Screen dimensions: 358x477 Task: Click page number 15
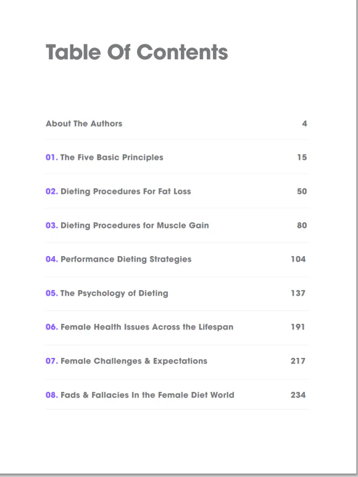click(x=302, y=157)
